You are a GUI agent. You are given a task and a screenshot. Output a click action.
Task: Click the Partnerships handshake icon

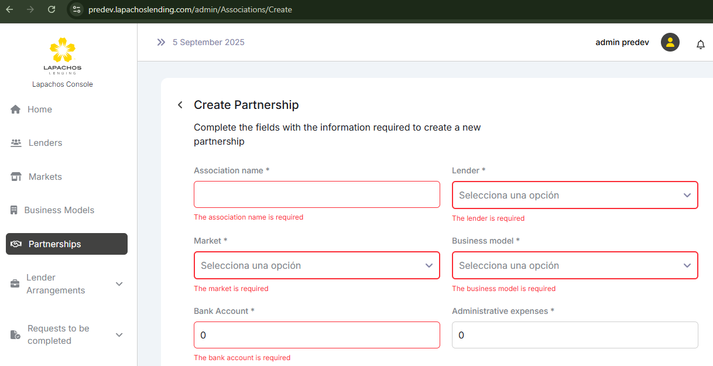point(16,244)
